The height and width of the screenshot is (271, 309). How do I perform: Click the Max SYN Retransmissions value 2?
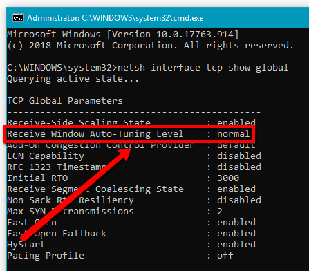click(220, 212)
